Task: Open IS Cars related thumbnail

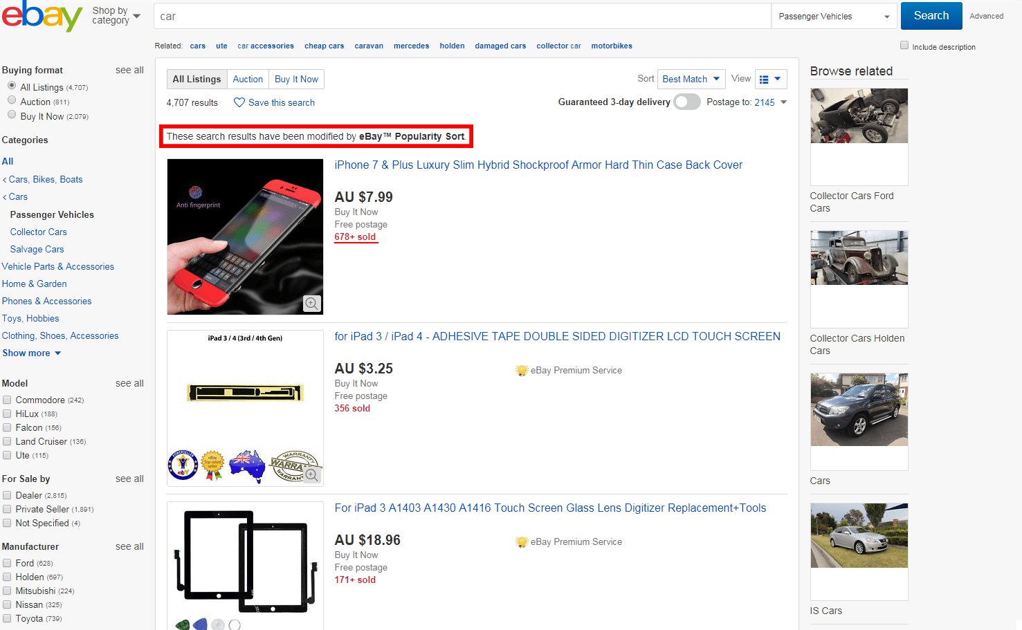Action: pos(859,551)
